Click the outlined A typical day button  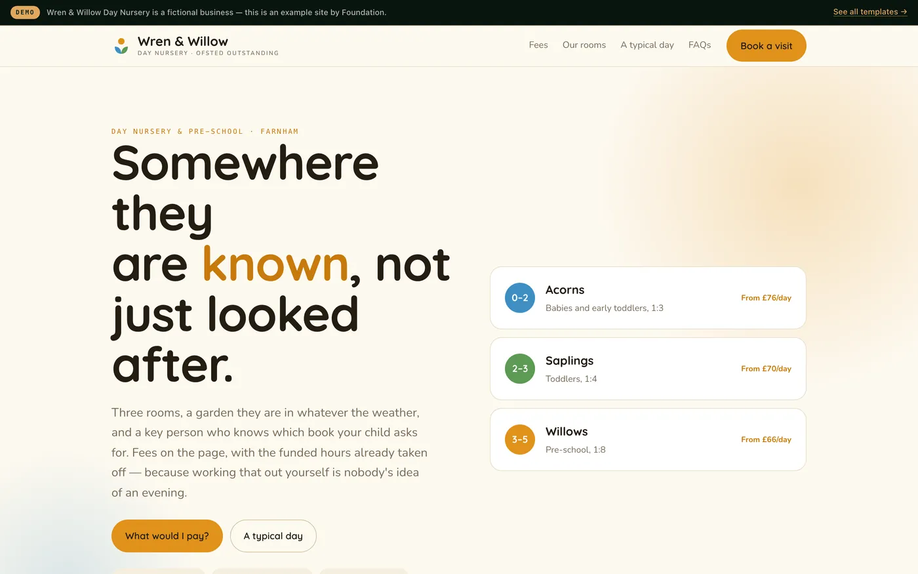click(273, 536)
